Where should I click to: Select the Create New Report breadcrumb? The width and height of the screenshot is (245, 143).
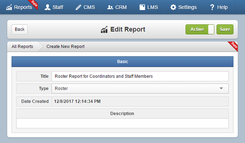click(x=66, y=47)
